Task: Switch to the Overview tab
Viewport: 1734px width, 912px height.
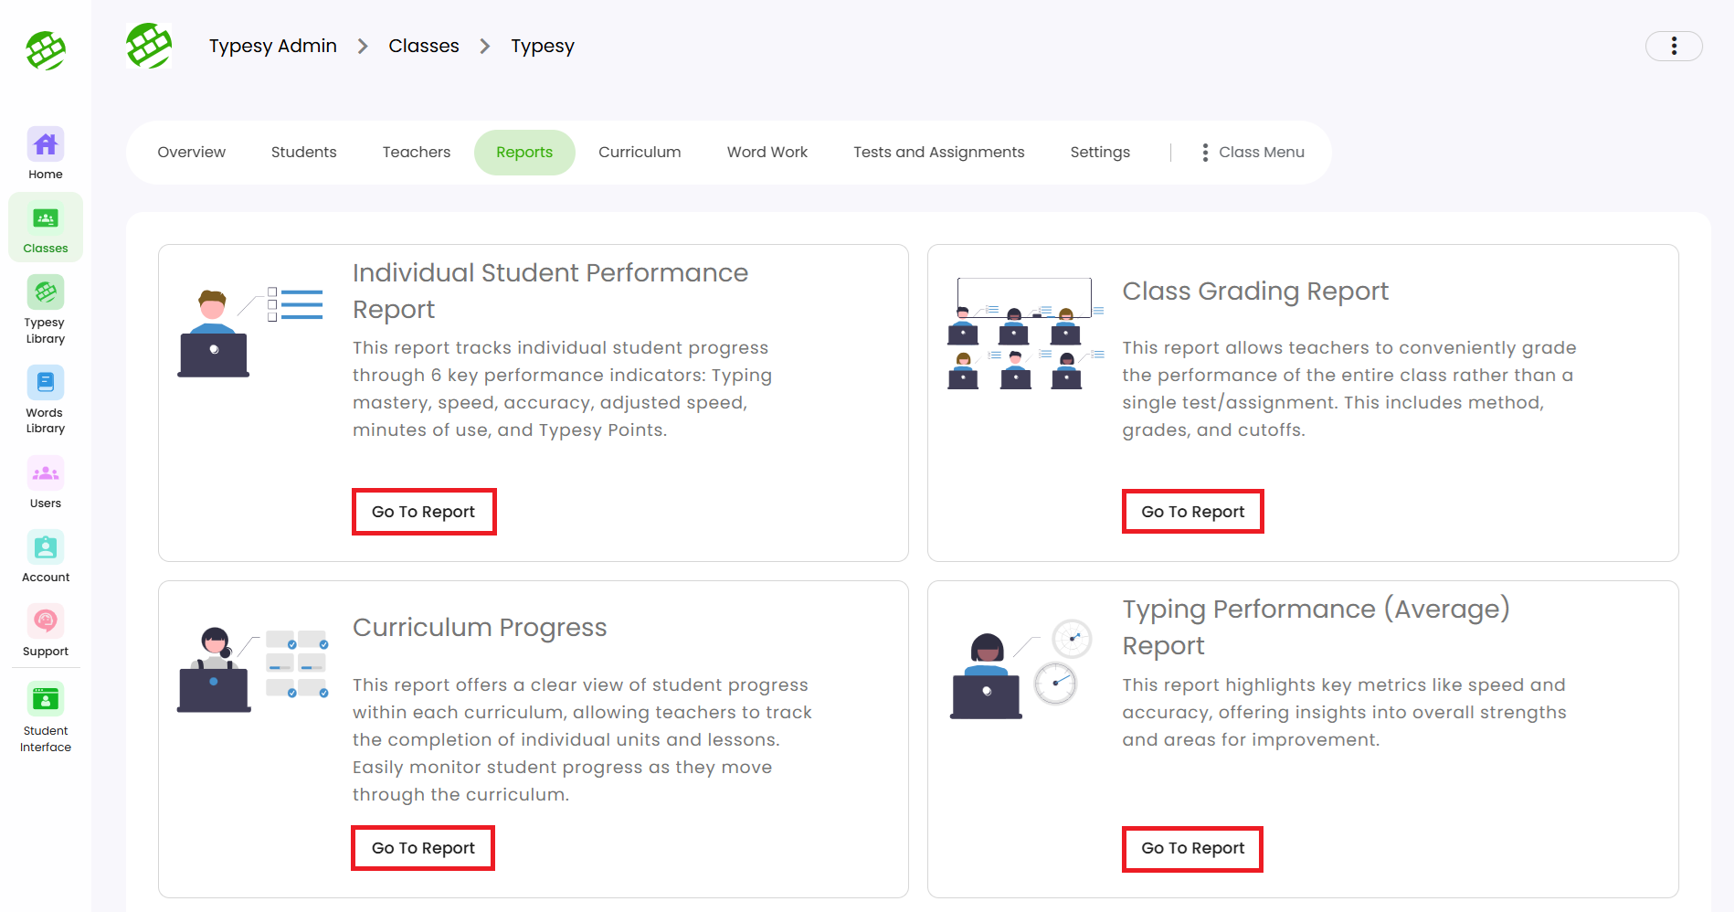Action: [191, 153]
